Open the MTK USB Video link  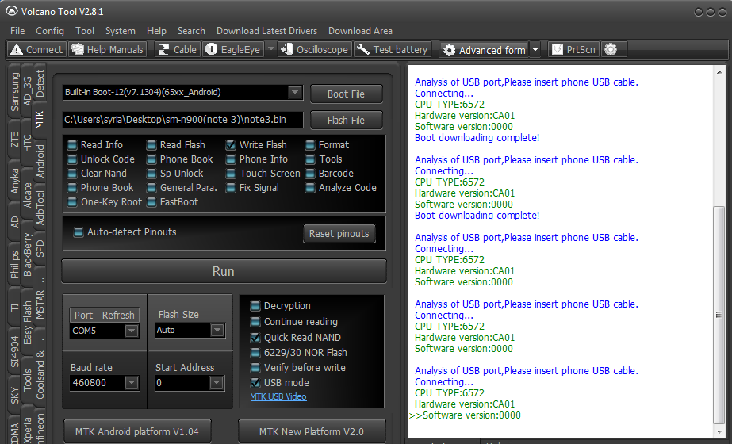coord(278,397)
